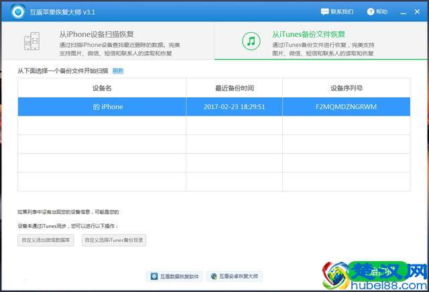The height and width of the screenshot is (292, 429).
Task: Click backup time 2017-02-23 18:29:51
Action: [234, 106]
